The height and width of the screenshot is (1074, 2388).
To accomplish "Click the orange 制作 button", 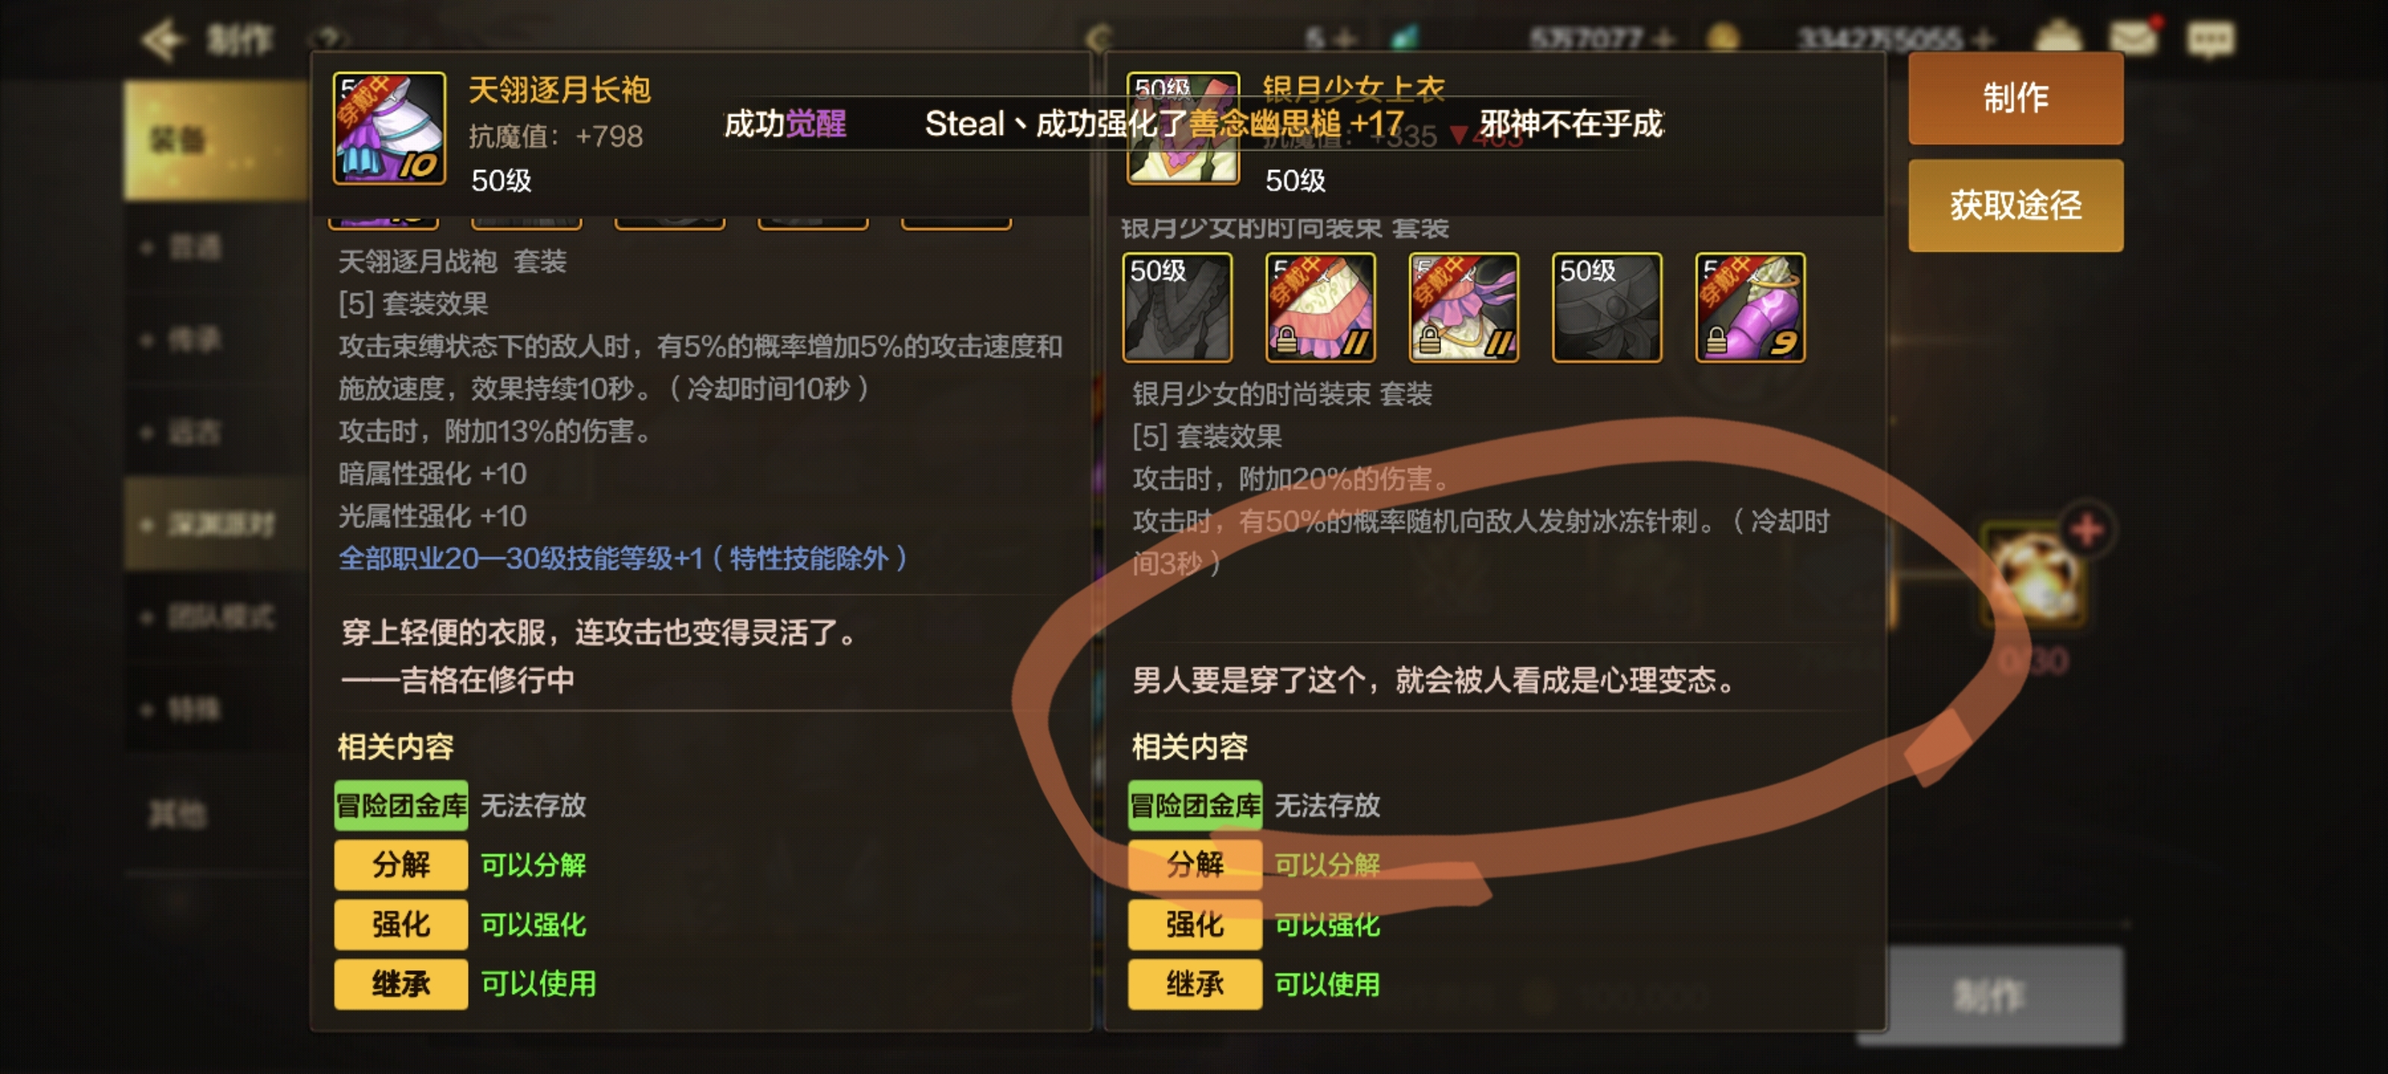I will [x=2016, y=97].
